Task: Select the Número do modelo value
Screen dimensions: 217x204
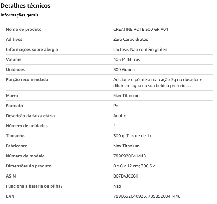Action: tap(130, 156)
